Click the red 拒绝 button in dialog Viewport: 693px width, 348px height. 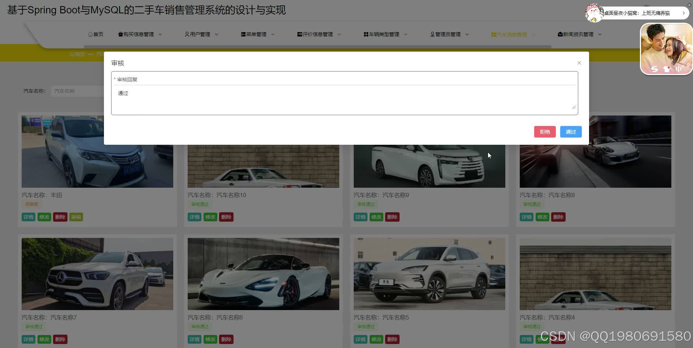coord(545,131)
